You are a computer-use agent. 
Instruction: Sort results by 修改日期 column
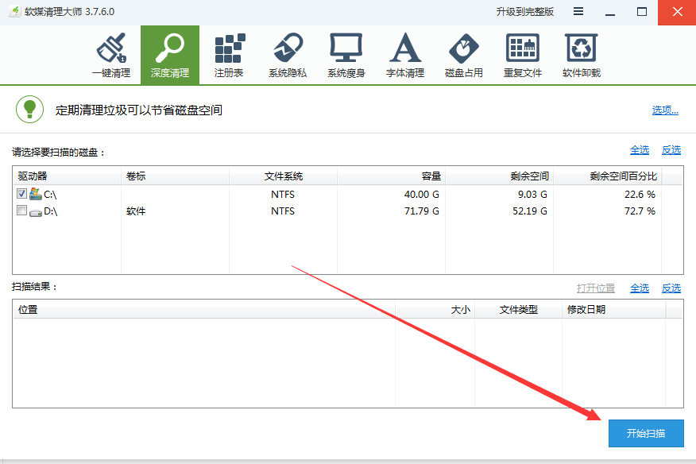click(614, 310)
